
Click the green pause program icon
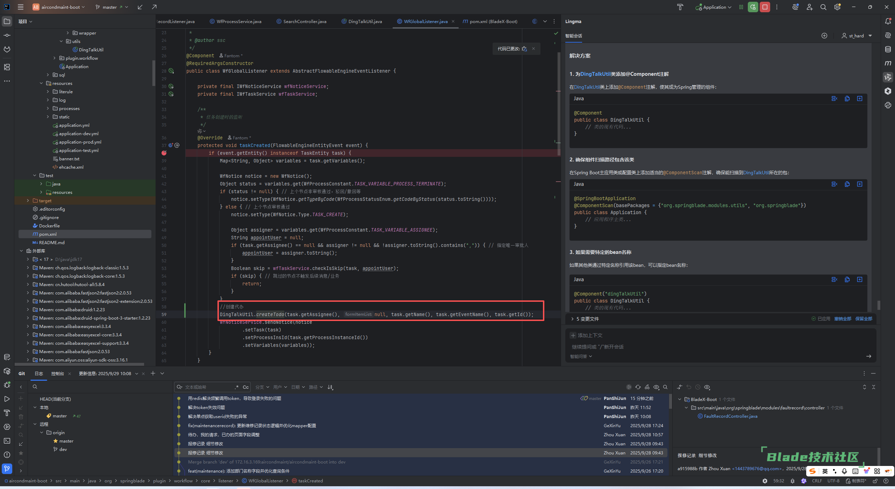click(741, 7)
